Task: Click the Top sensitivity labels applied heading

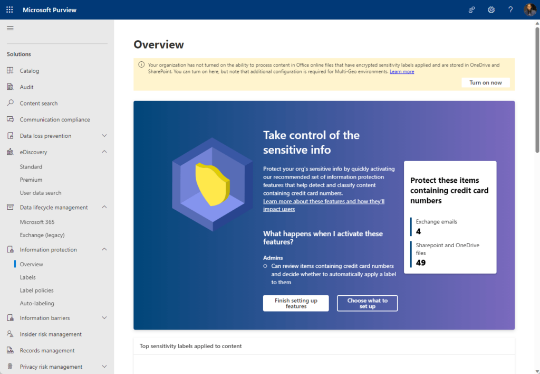Action: click(x=190, y=346)
